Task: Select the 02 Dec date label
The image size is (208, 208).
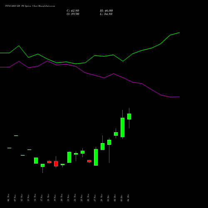Action: click(115, 198)
